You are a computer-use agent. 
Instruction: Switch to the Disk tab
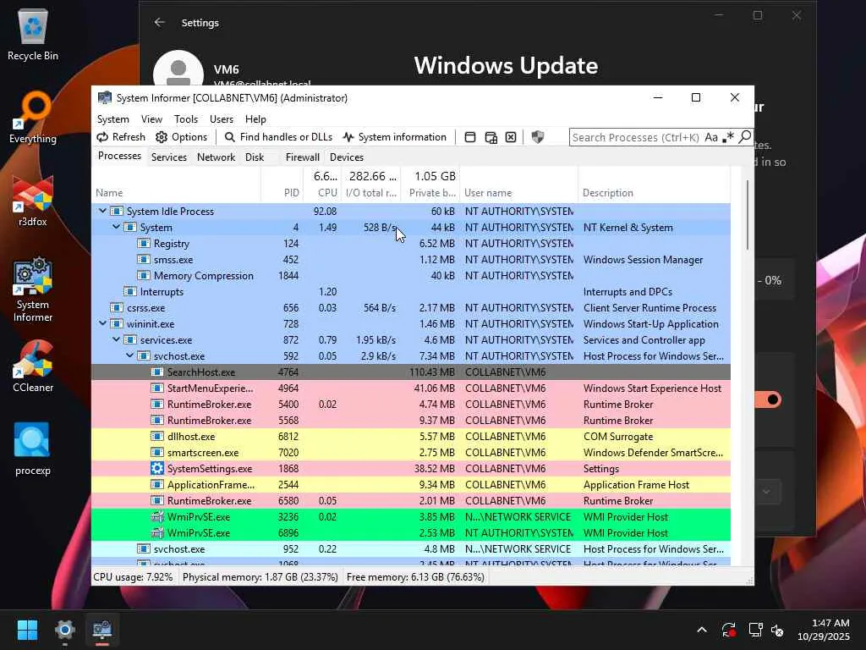(255, 157)
